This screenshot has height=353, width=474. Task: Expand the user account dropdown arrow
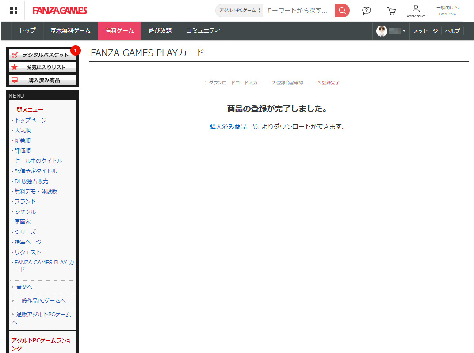(404, 31)
